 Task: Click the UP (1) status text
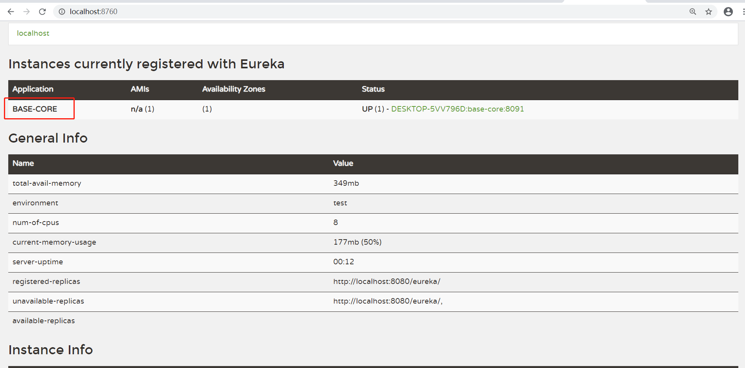[373, 109]
